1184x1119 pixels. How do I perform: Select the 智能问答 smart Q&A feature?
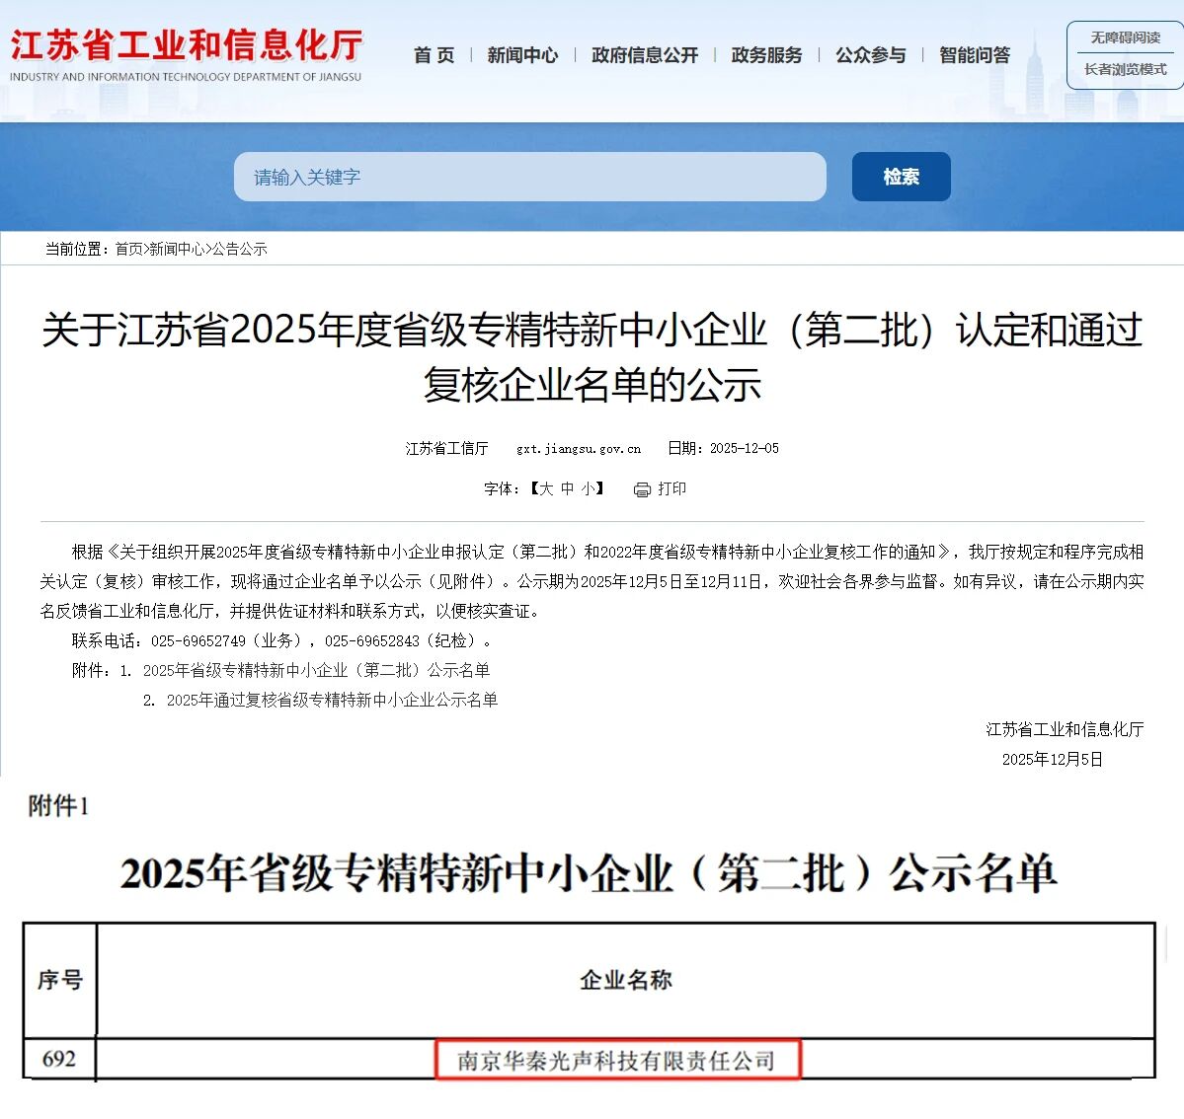pyautogui.click(x=975, y=55)
